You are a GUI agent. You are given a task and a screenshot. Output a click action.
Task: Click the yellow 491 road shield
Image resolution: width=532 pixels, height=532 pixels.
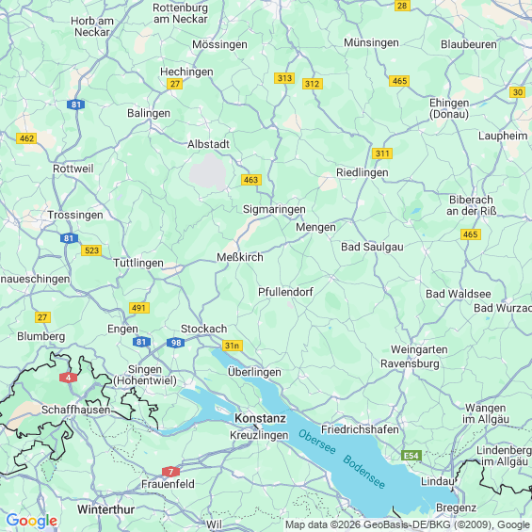pos(139,308)
